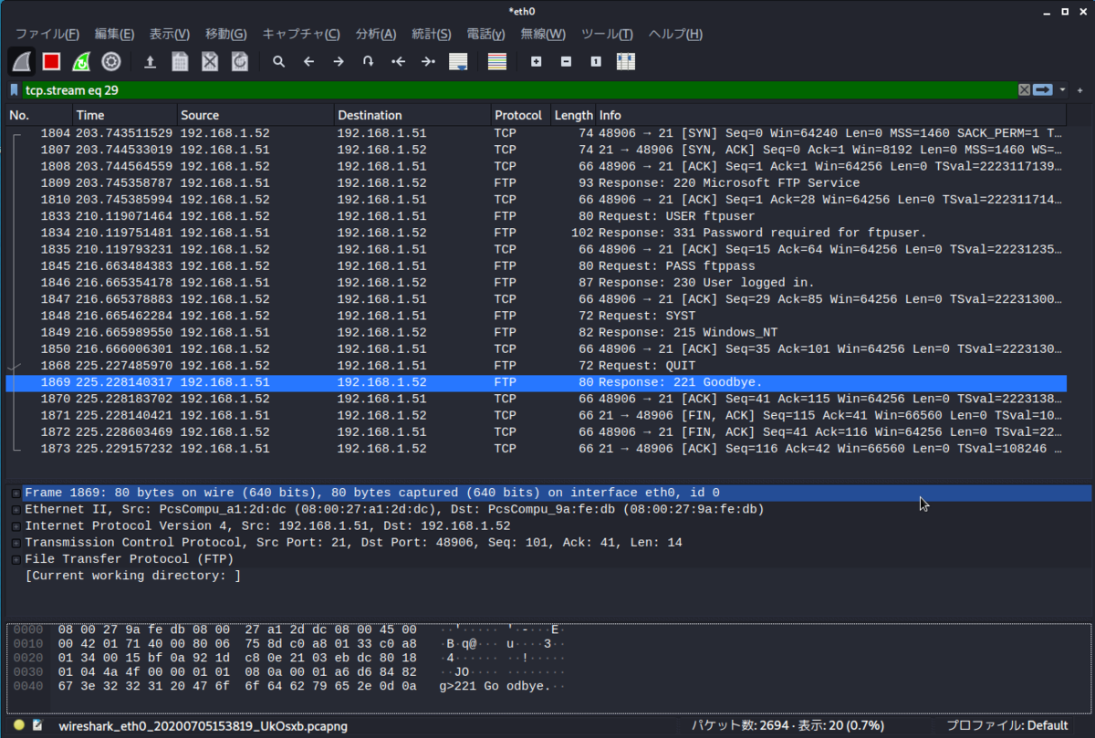The width and height of the screenshot is (1095, 738).
Task: Toggle packet colorization rules icon
Action: tap(497, 62)
